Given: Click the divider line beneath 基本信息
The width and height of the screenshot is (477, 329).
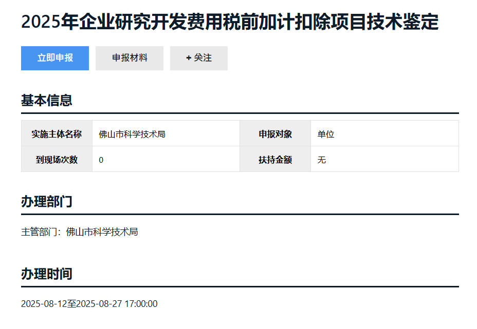Looking at the screenshot, I should (x=240, y=113).
